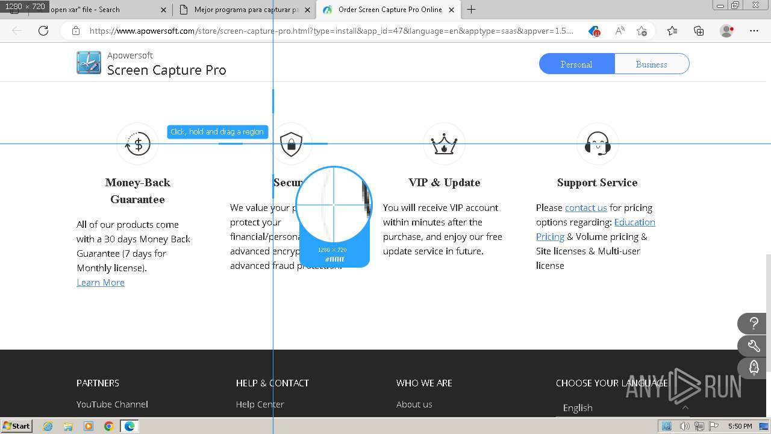The height and width of the screenshot is (434, 771).
Task: Open Edge Settings and more menu
Action: coord(754,31)
